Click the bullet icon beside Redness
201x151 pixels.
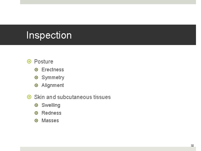pos(36,113)
